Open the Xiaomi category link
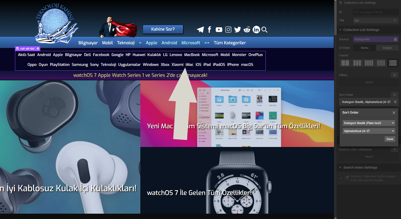This screenshot has width=401, height=219. pyautogui.click(x=177, y=65)
